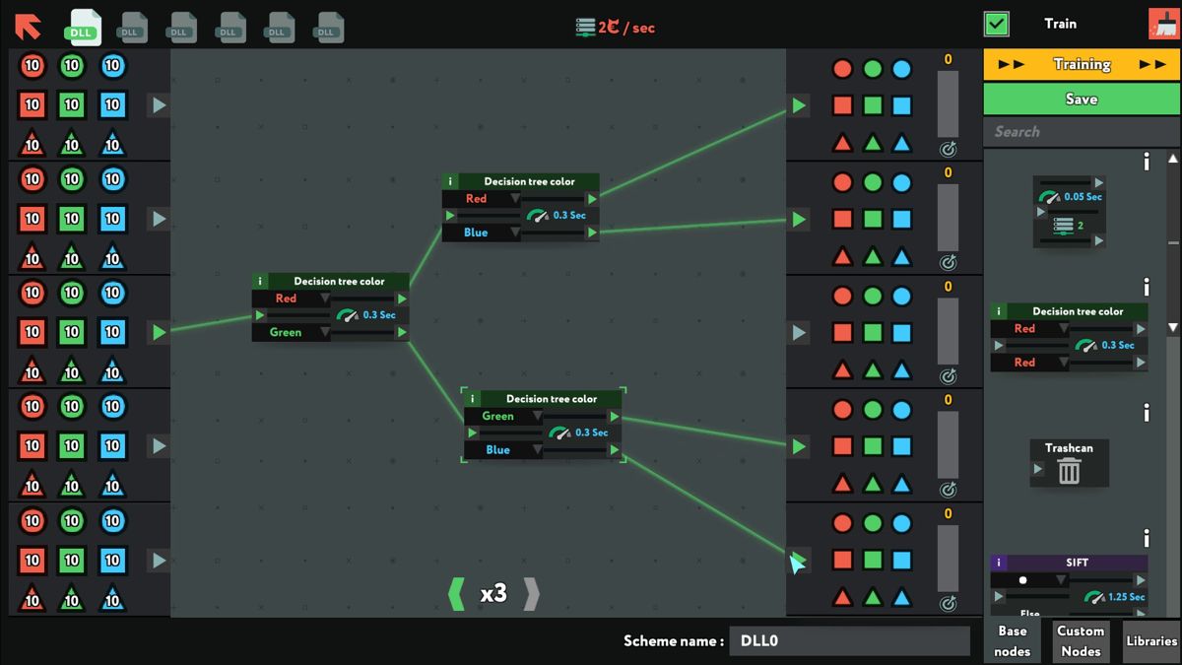The width and height of the screenshot is (1182, 665).
Task: Open Blue dropdown on the top Decision tree node
Action: click(514, 233)
